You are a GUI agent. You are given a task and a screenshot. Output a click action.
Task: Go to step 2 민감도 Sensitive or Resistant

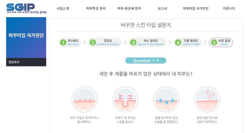click(105, 42)
